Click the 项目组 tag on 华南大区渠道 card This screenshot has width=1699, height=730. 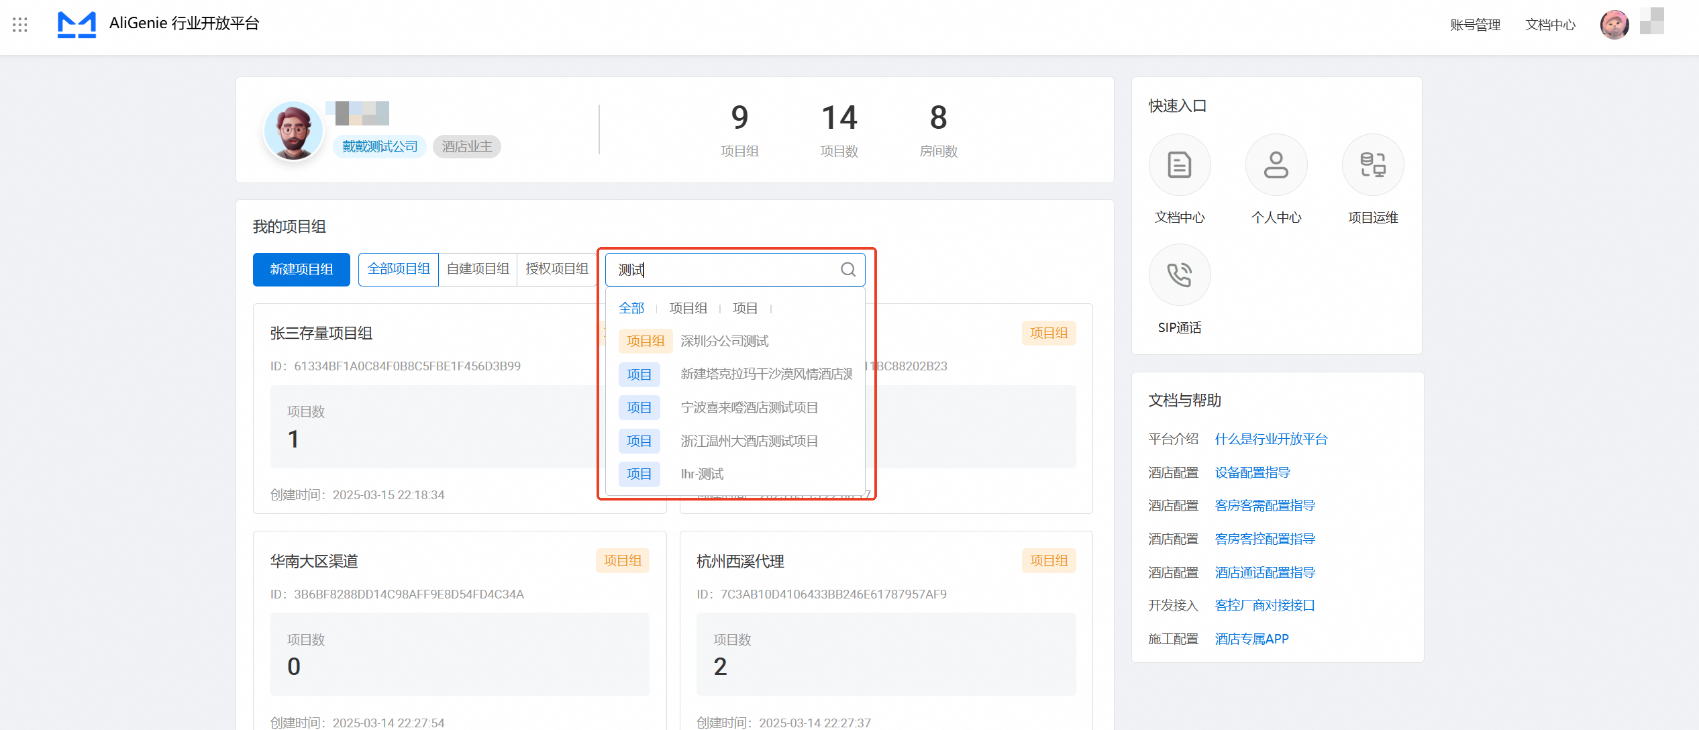tap(623, 560)
